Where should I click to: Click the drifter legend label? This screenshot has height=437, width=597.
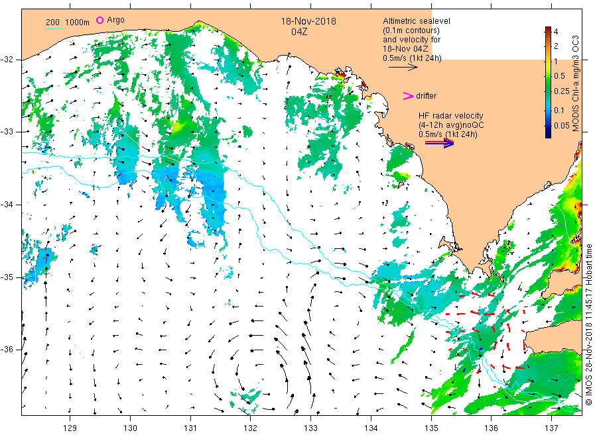tap(426, 96)
